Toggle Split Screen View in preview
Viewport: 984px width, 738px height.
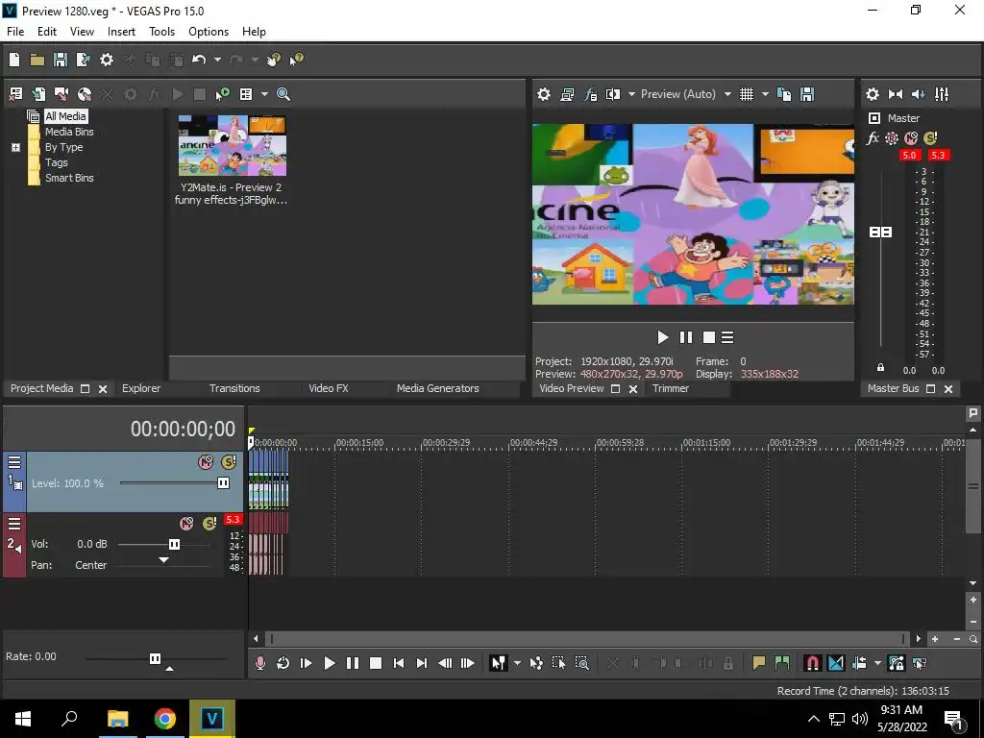tap(613, 94)
